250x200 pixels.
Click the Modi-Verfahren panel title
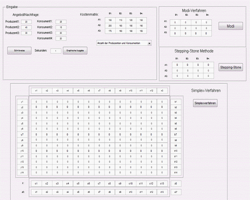194,10
